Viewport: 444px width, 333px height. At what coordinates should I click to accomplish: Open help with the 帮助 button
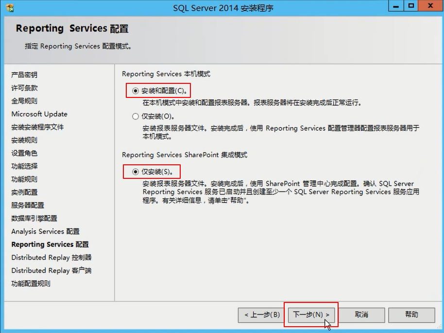tap(411, 315)
